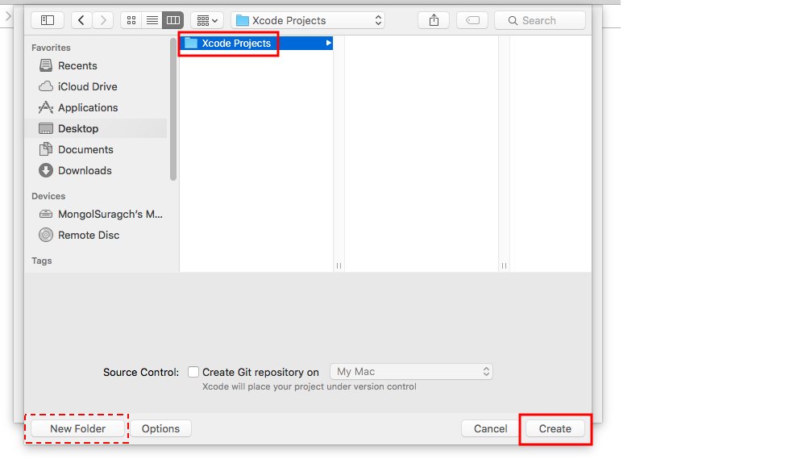Click the Documents pages icon
The image size is (806, 459).
tap(46, 149)
